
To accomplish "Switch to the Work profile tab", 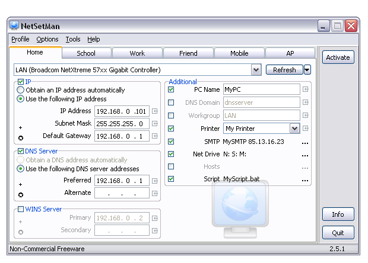I will [x=137, y=53].
